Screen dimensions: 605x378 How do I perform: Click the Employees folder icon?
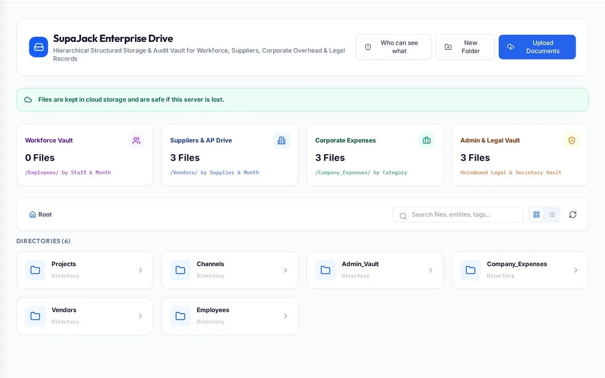(180, 316)
